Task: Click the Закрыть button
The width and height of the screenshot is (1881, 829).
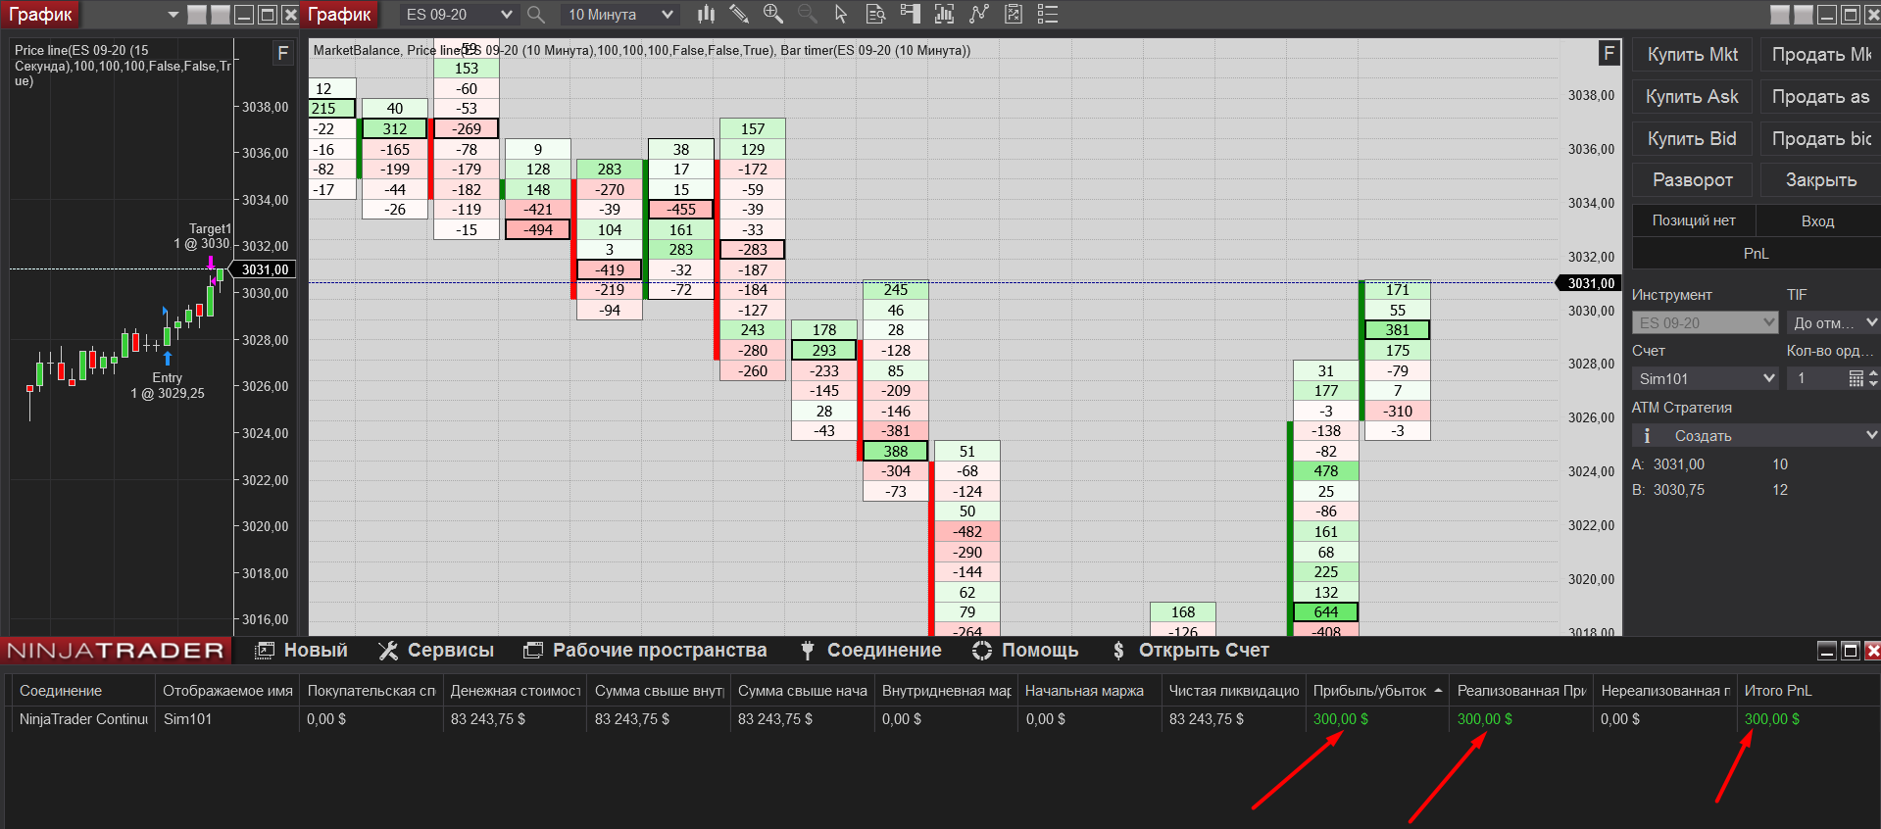Action: 1820,180
